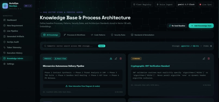Click the Phase 1 Contract Synthesis description

(x=83, y=75)
